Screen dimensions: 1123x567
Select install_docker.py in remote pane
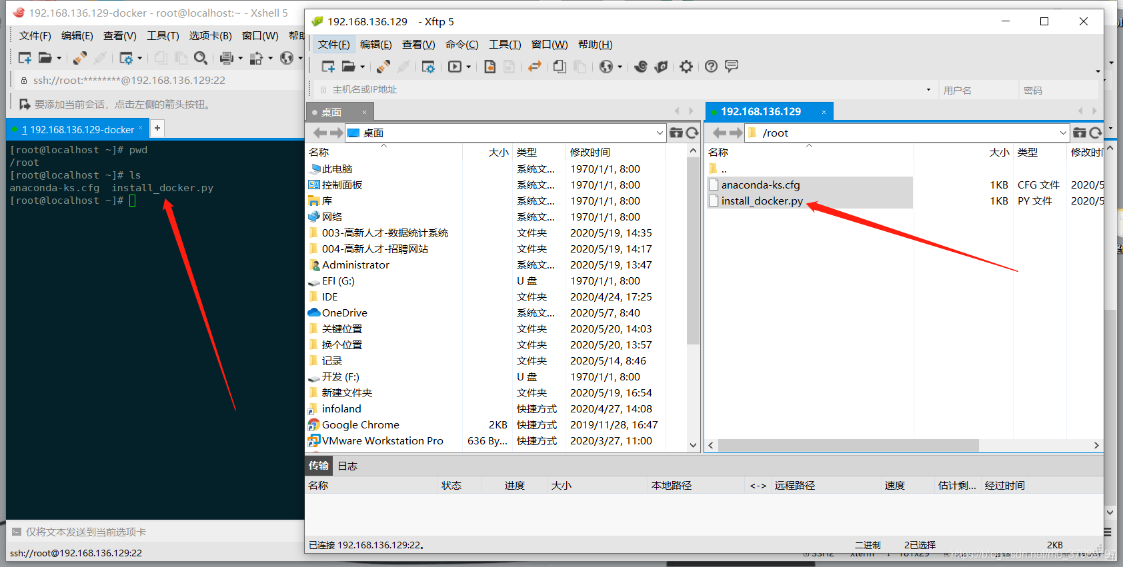coord(762,201)
